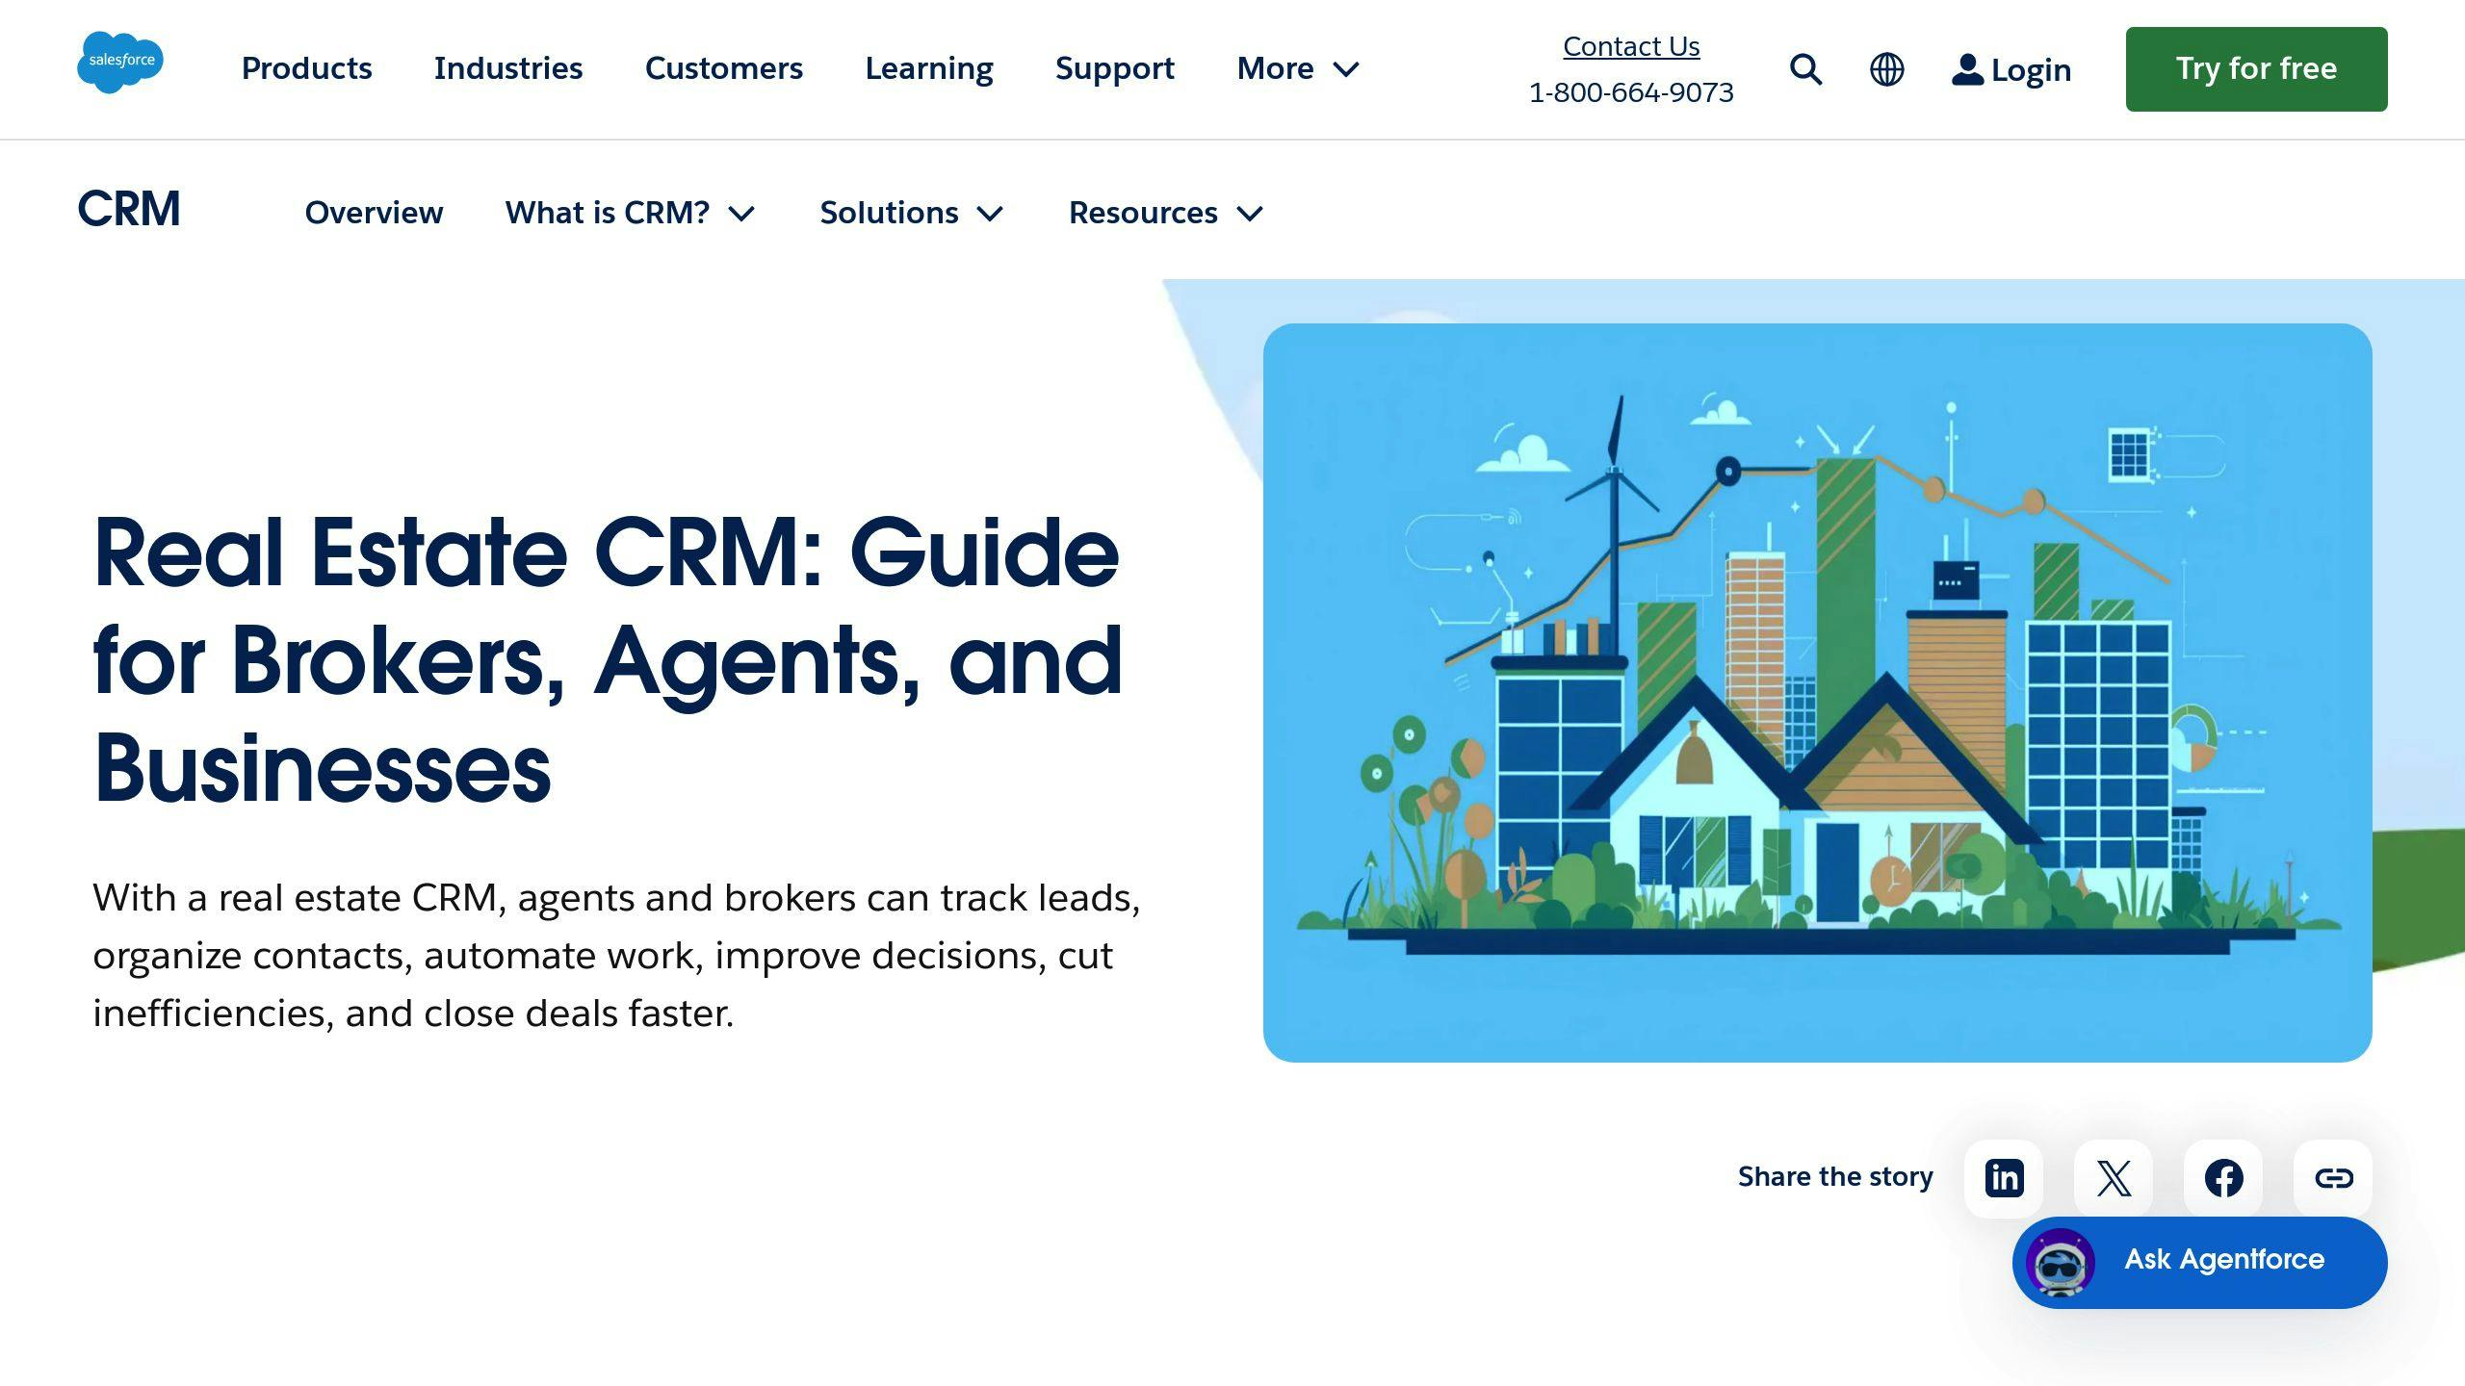Click the intro paragraph about agents and brokers
Image resolution: width=2465 pixels, height=1386 pixels.
point(616,955)
